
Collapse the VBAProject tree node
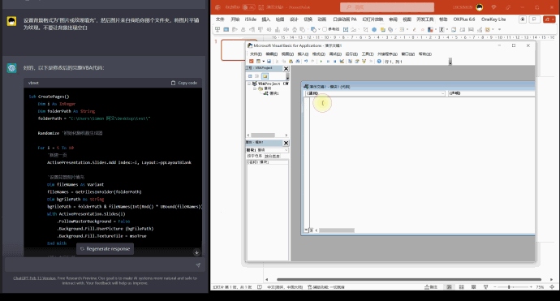coord(249,84)
